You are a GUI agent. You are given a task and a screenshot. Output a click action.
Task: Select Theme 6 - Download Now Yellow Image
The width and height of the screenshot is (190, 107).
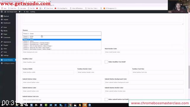(62, 44)
